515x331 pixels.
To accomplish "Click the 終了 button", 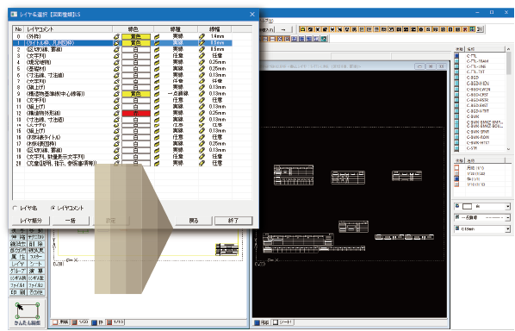I will 233,221.
